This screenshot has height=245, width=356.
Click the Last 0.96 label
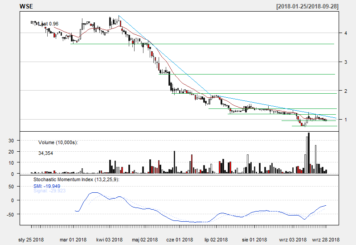coord(48,24)
